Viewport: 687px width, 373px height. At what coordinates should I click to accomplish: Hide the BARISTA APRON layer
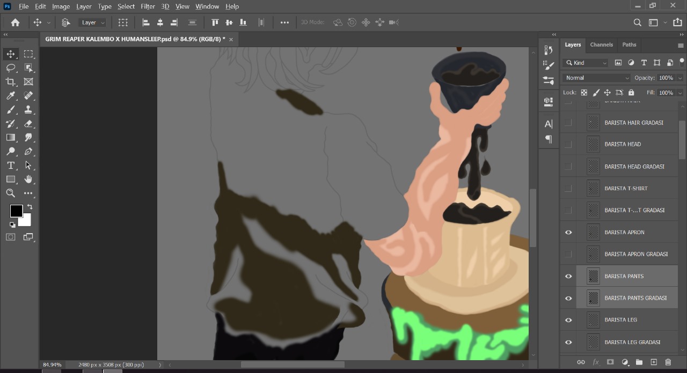pos(568,232)
